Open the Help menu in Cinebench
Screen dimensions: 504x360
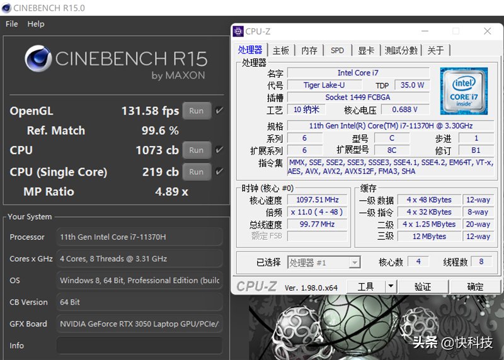pos(36,24)
